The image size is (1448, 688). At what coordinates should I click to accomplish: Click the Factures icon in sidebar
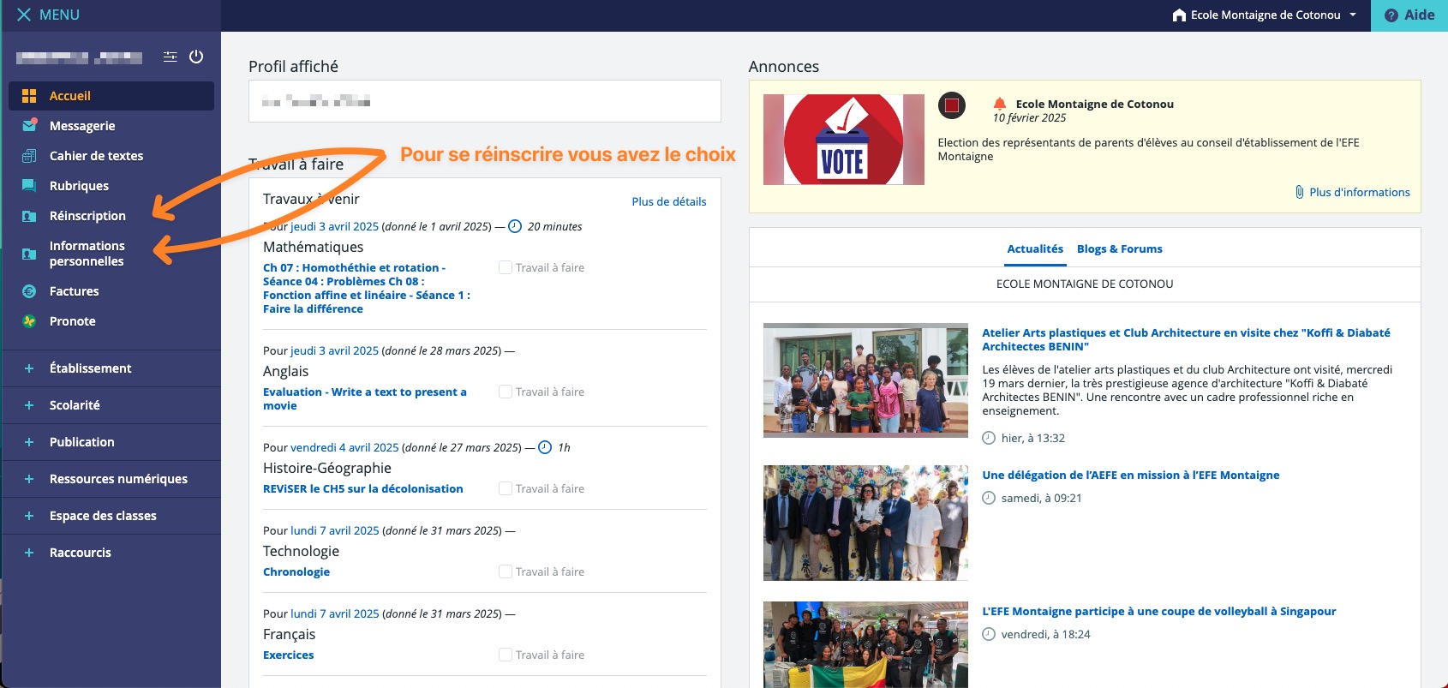pos(29,291)
